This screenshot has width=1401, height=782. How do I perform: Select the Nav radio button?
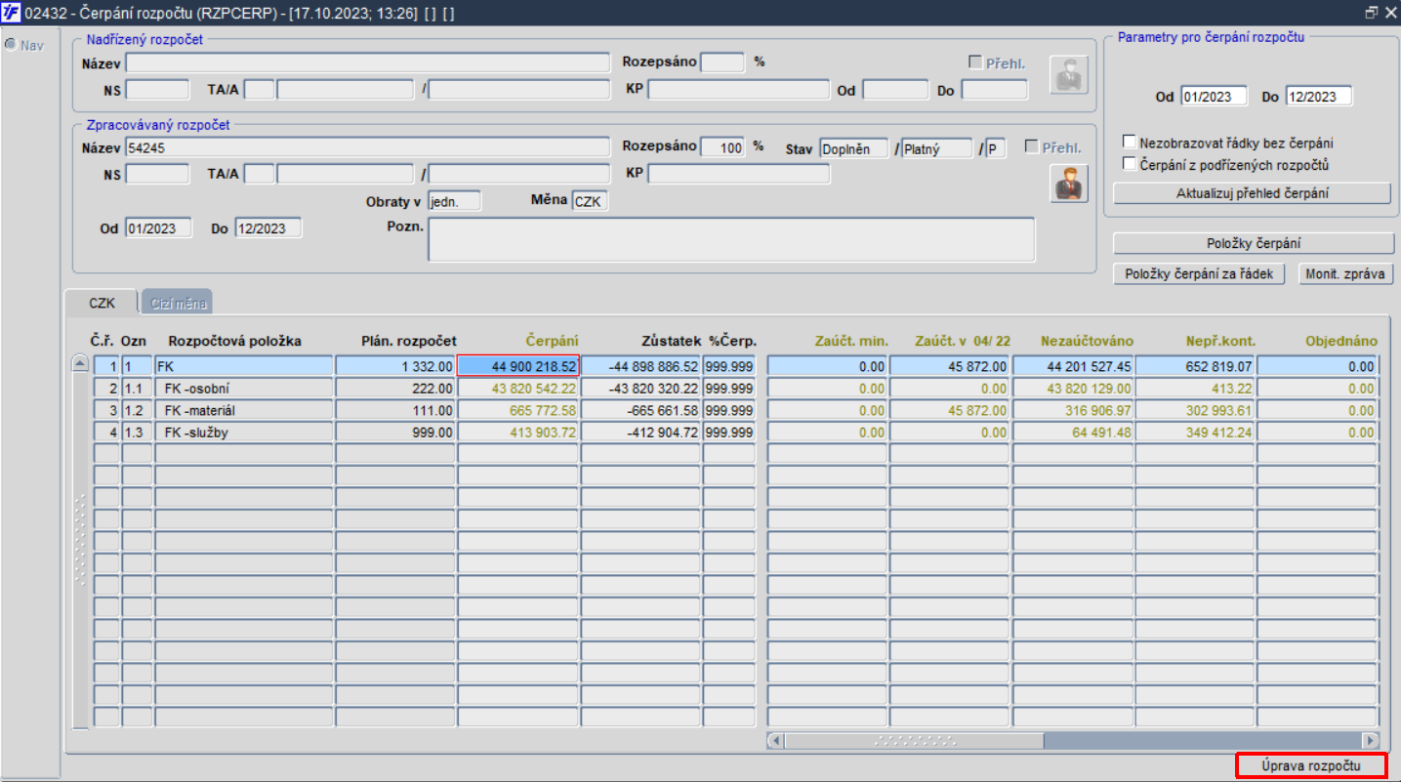click(x=12, y=45)
